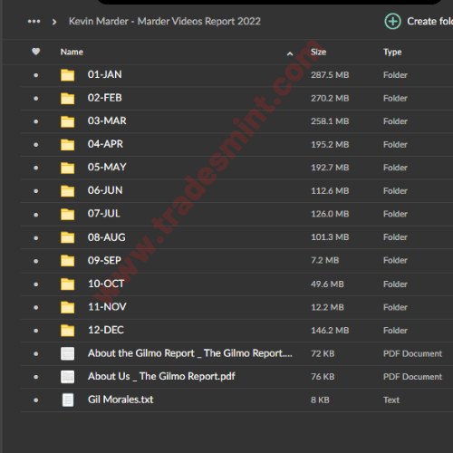453x453 pixels.
Task: Click the Create folder plus icon
Action: tap(392, 22)
